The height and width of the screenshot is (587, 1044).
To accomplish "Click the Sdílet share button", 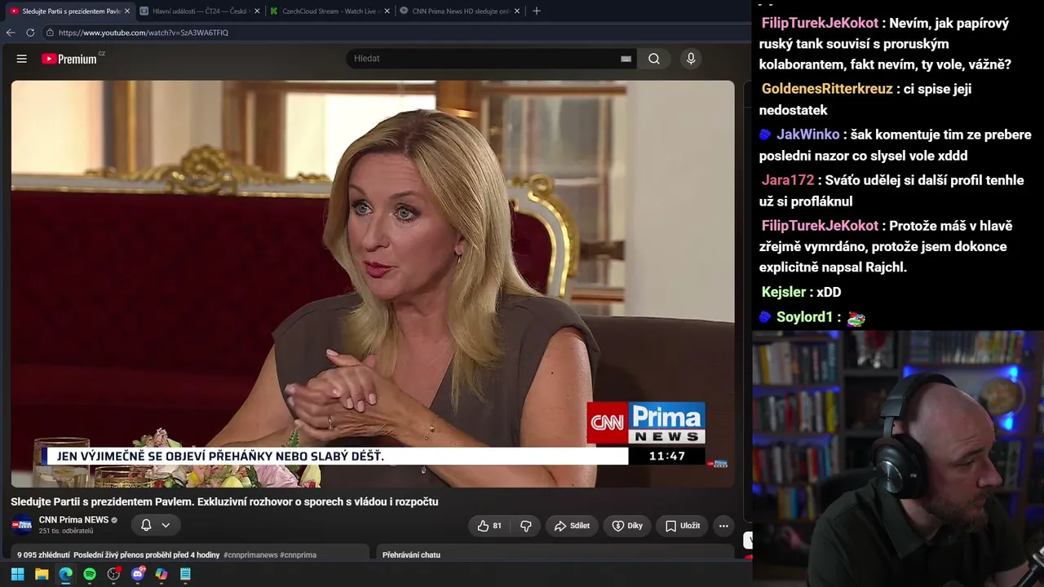I will [x=572, y=526].
